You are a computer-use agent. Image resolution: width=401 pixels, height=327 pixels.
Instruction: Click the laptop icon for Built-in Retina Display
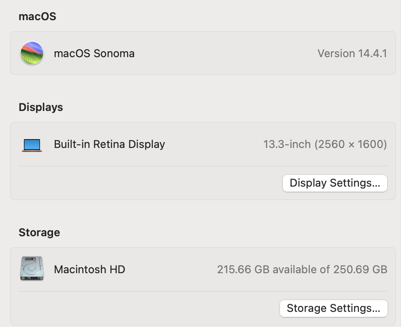click(32, 145)
